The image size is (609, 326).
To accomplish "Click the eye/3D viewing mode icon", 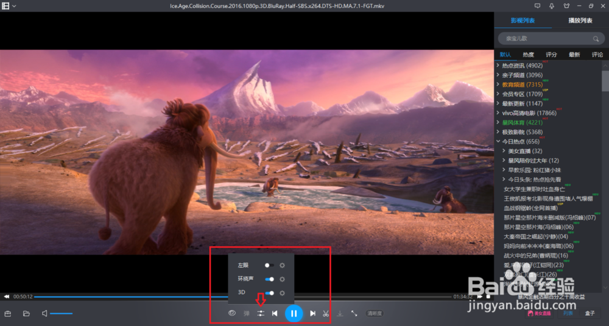I will pyautogui.click(x=232, y=313).
